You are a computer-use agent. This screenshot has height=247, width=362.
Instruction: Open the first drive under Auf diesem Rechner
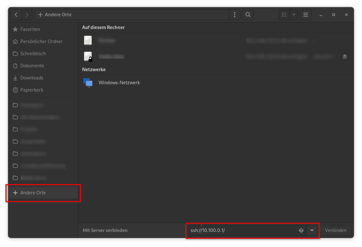click(216, 41)
